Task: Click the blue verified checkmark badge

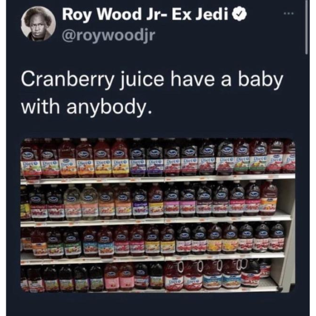Action: [x=240, y=15]
